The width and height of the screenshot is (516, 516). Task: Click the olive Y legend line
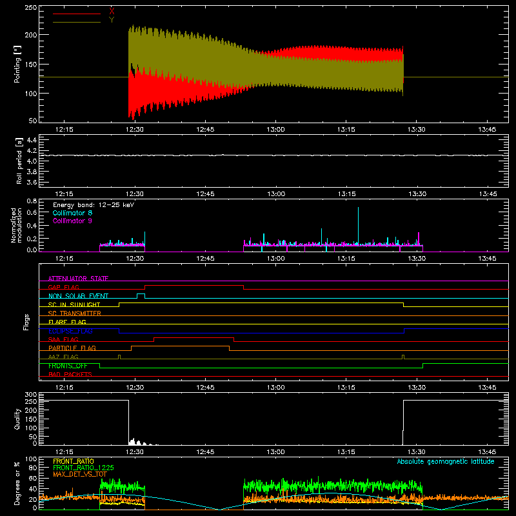coord(77,23)
